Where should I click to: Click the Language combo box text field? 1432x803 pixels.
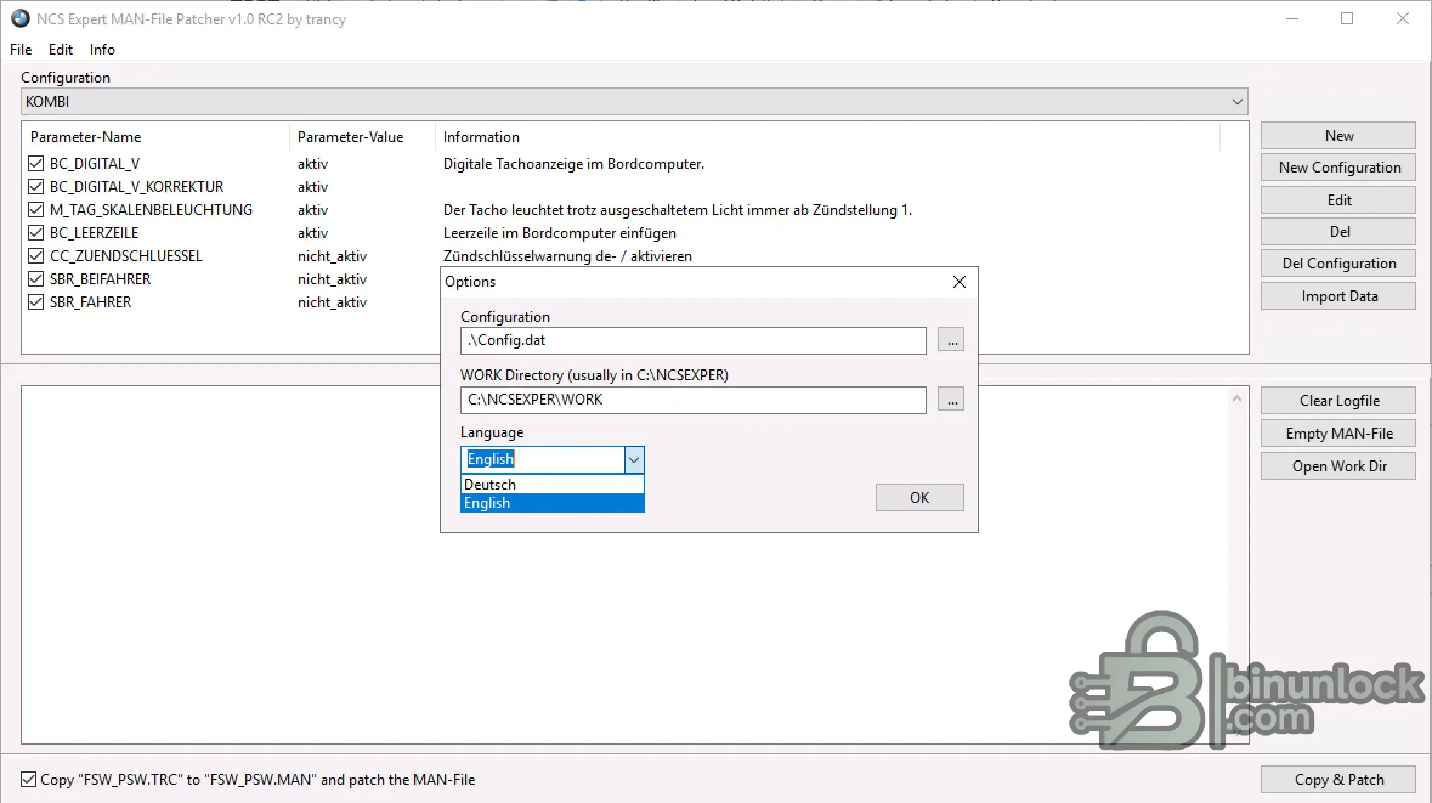click(543, 460)
